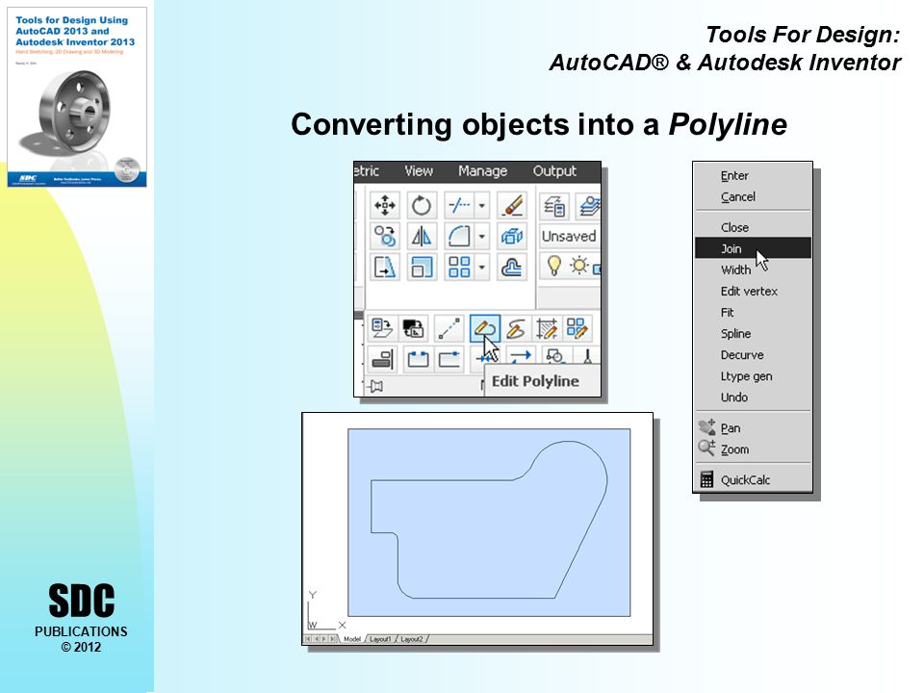Choose Edit vertex in the context menu
This screenshot has width=924, height=693.
tap(753, 291)
